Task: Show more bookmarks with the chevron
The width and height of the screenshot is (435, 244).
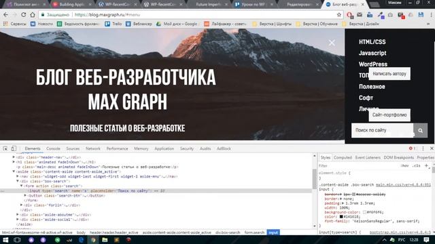Action: click(x=428, y=24)
